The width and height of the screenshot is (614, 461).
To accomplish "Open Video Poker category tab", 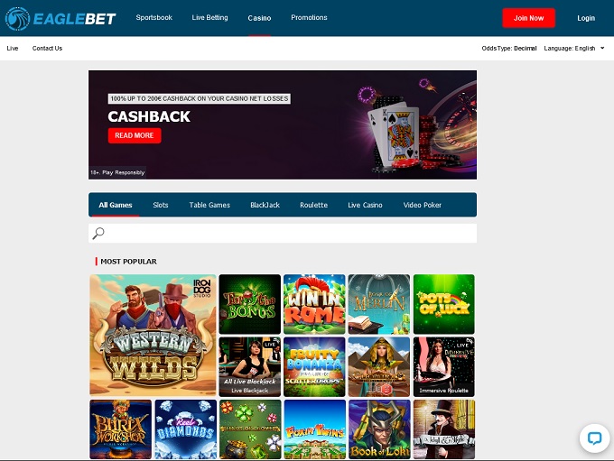I will 423,205.
